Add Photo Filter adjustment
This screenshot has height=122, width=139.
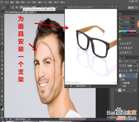click(126, 48)
